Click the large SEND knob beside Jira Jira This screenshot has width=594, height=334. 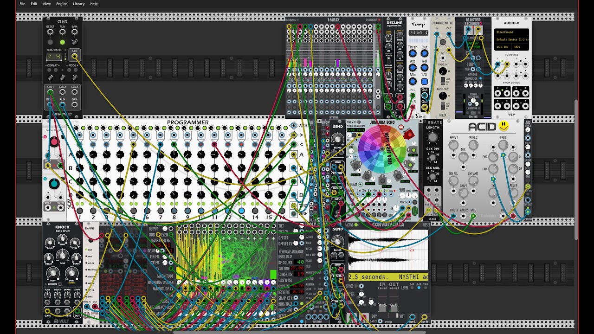point(338,139)
